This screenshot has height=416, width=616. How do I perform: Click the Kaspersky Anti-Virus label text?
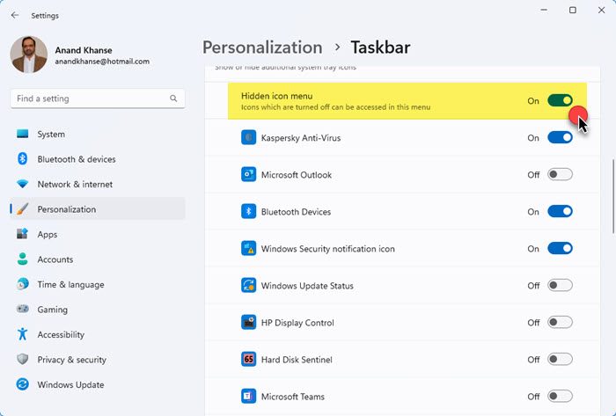tap(301, 138)
